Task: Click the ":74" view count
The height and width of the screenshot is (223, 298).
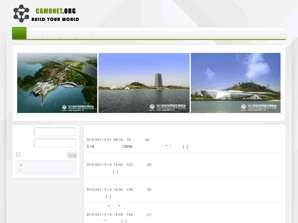Action: 128,140
